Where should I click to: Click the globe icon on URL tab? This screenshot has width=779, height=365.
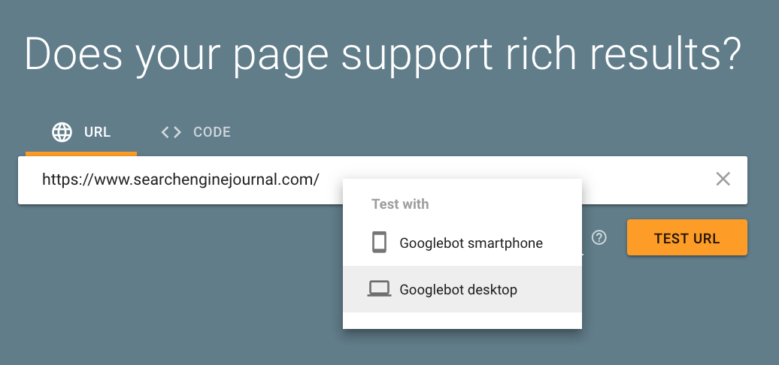62,132
